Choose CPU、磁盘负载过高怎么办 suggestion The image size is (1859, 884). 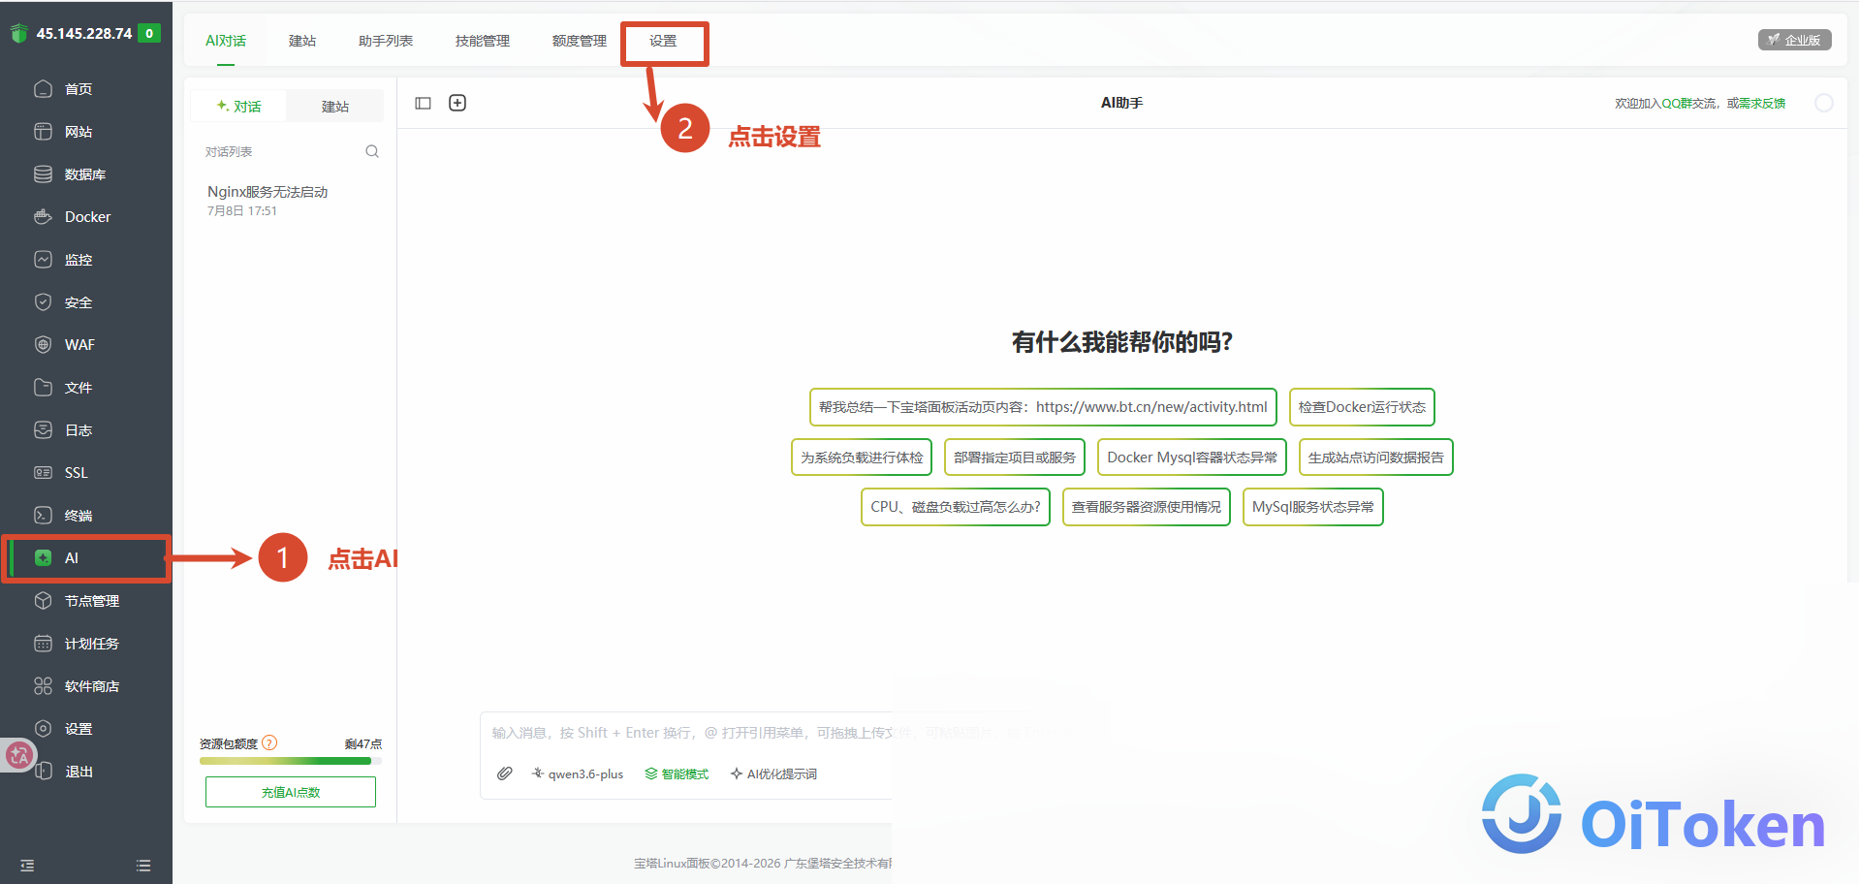pyautogui.click(x=956, y=507)
